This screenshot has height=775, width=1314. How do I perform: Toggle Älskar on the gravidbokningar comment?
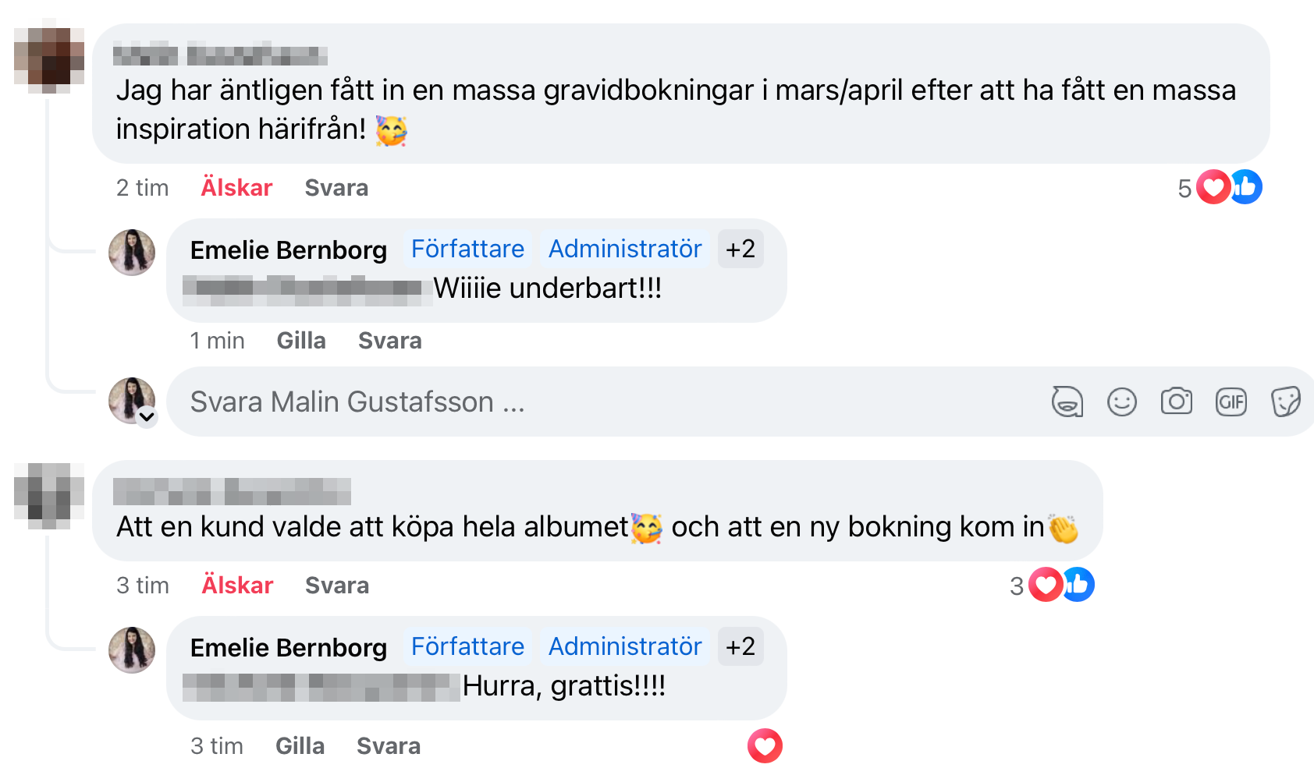coord(236,188)
